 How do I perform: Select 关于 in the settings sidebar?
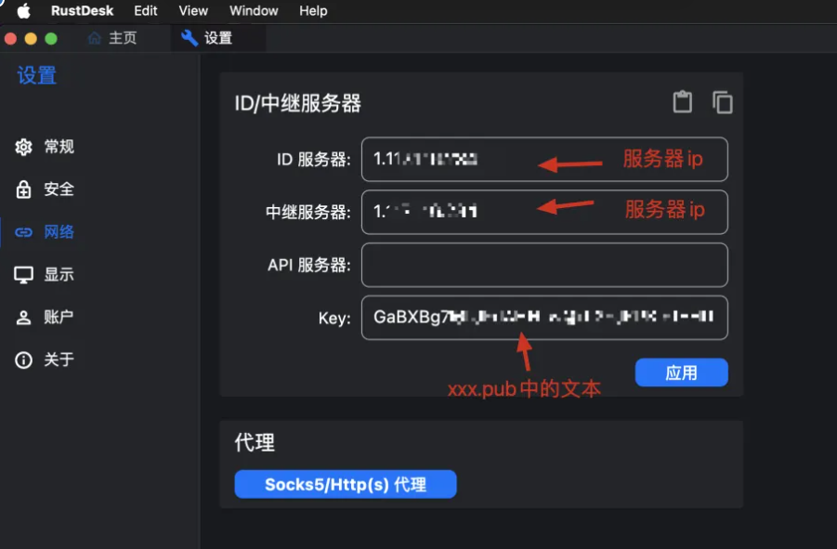click(x=59, y=359)
